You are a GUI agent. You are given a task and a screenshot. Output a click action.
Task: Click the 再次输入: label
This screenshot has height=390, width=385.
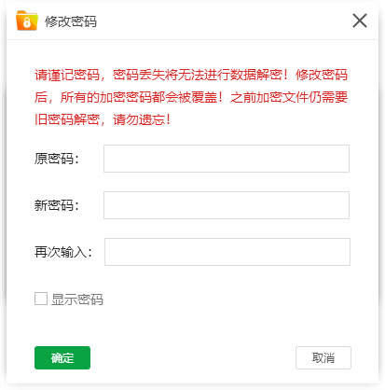click(x=63, y=252)
